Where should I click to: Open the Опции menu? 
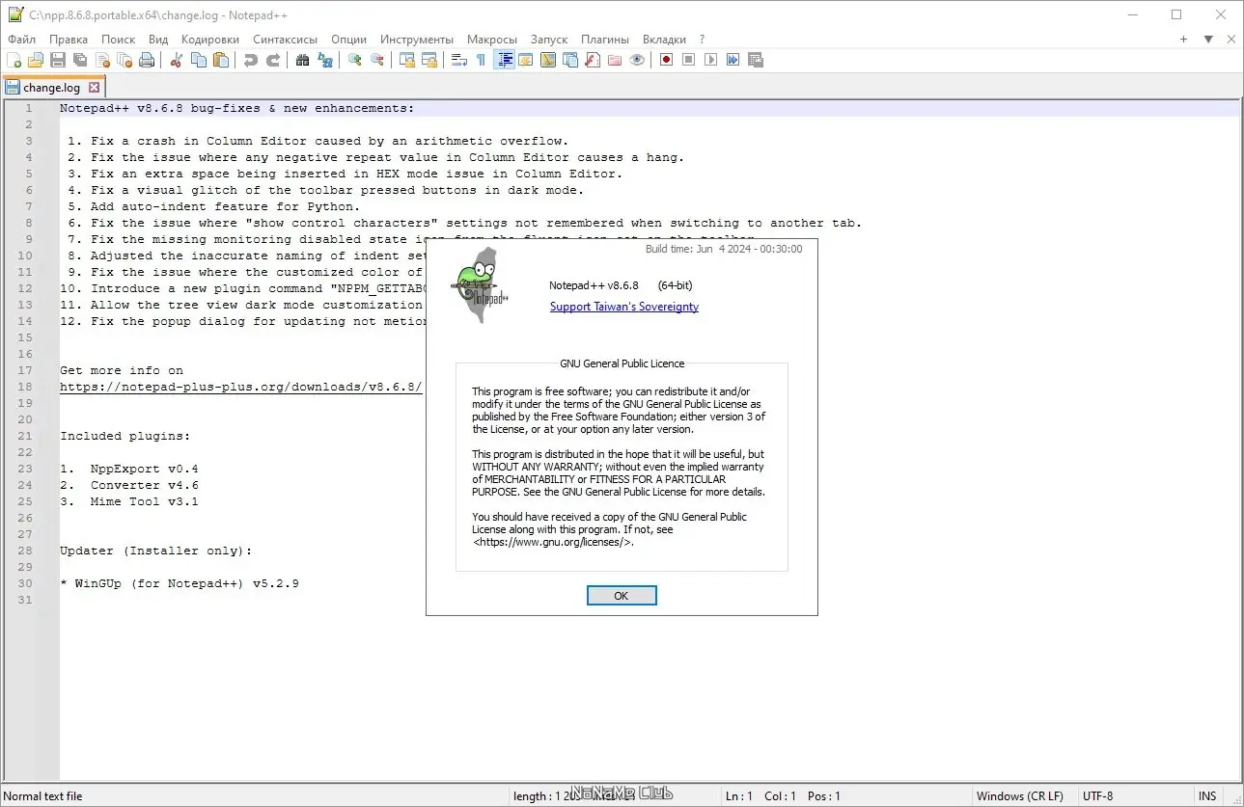click(349, 40)
